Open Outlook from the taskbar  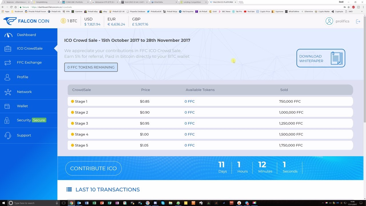[x=79, y=203]
